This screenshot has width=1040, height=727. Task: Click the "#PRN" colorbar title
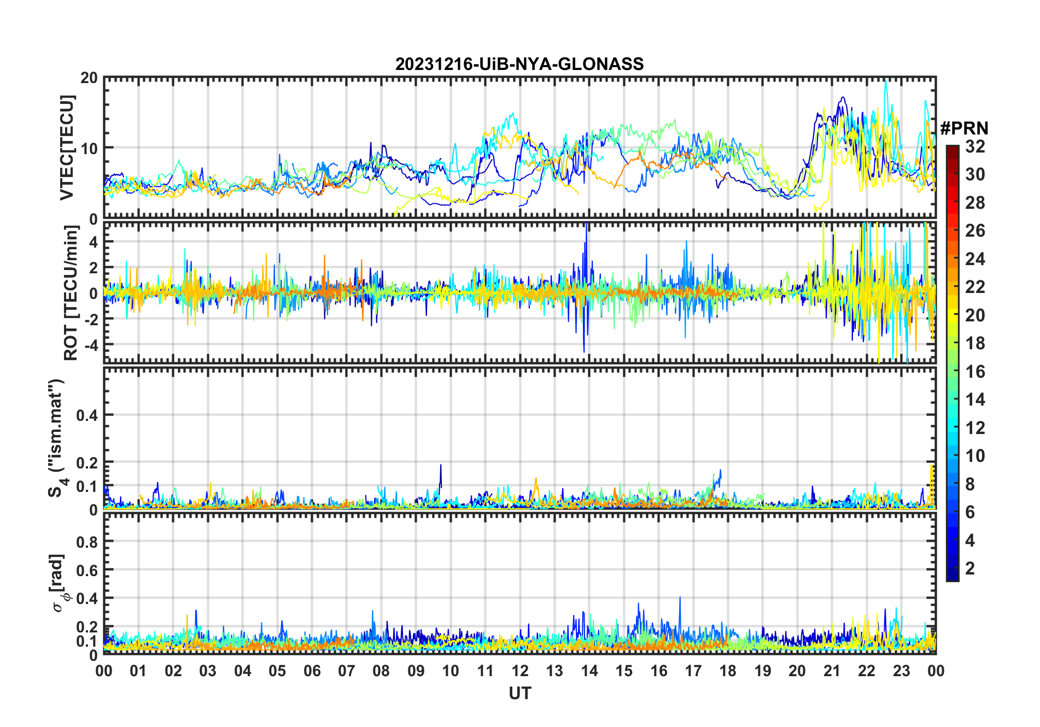(964, 128)
